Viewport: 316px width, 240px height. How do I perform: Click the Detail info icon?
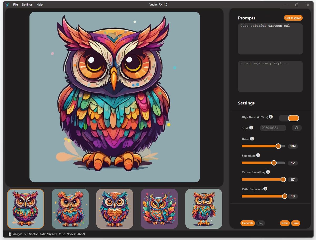click(x=253, y=138)
